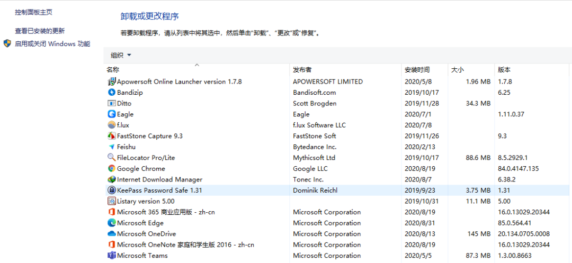572x263 pixels.
Task: Open the 组织 dropdown menu
Action: click(x=121, y=55)
